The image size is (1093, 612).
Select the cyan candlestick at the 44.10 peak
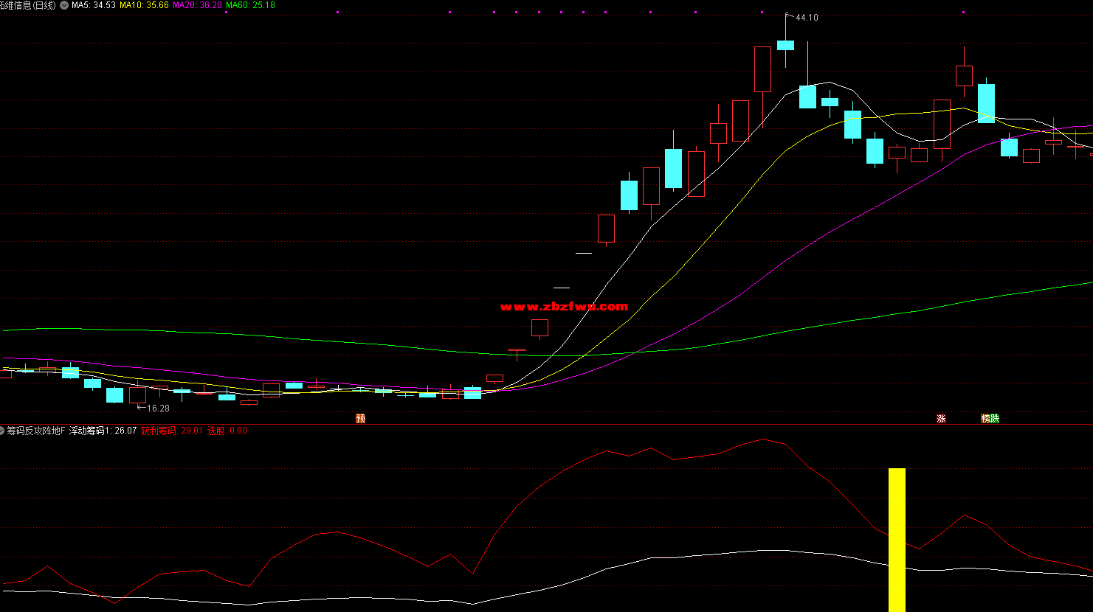tap(785, 45)
